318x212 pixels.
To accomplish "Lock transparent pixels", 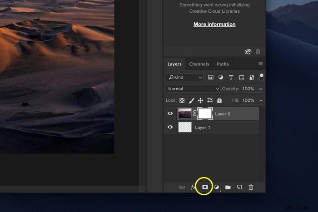I will (182, 100).
